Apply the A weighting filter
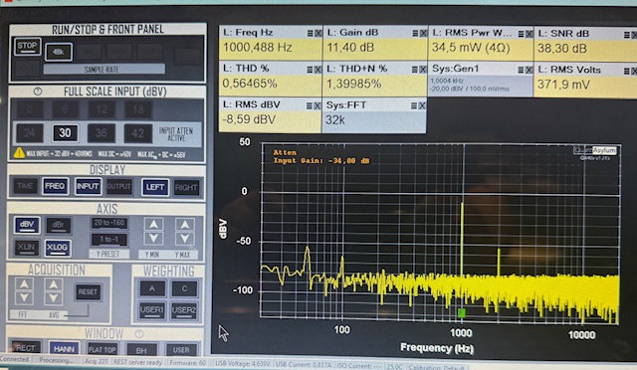The image size is (637, 370). (152, 288)
